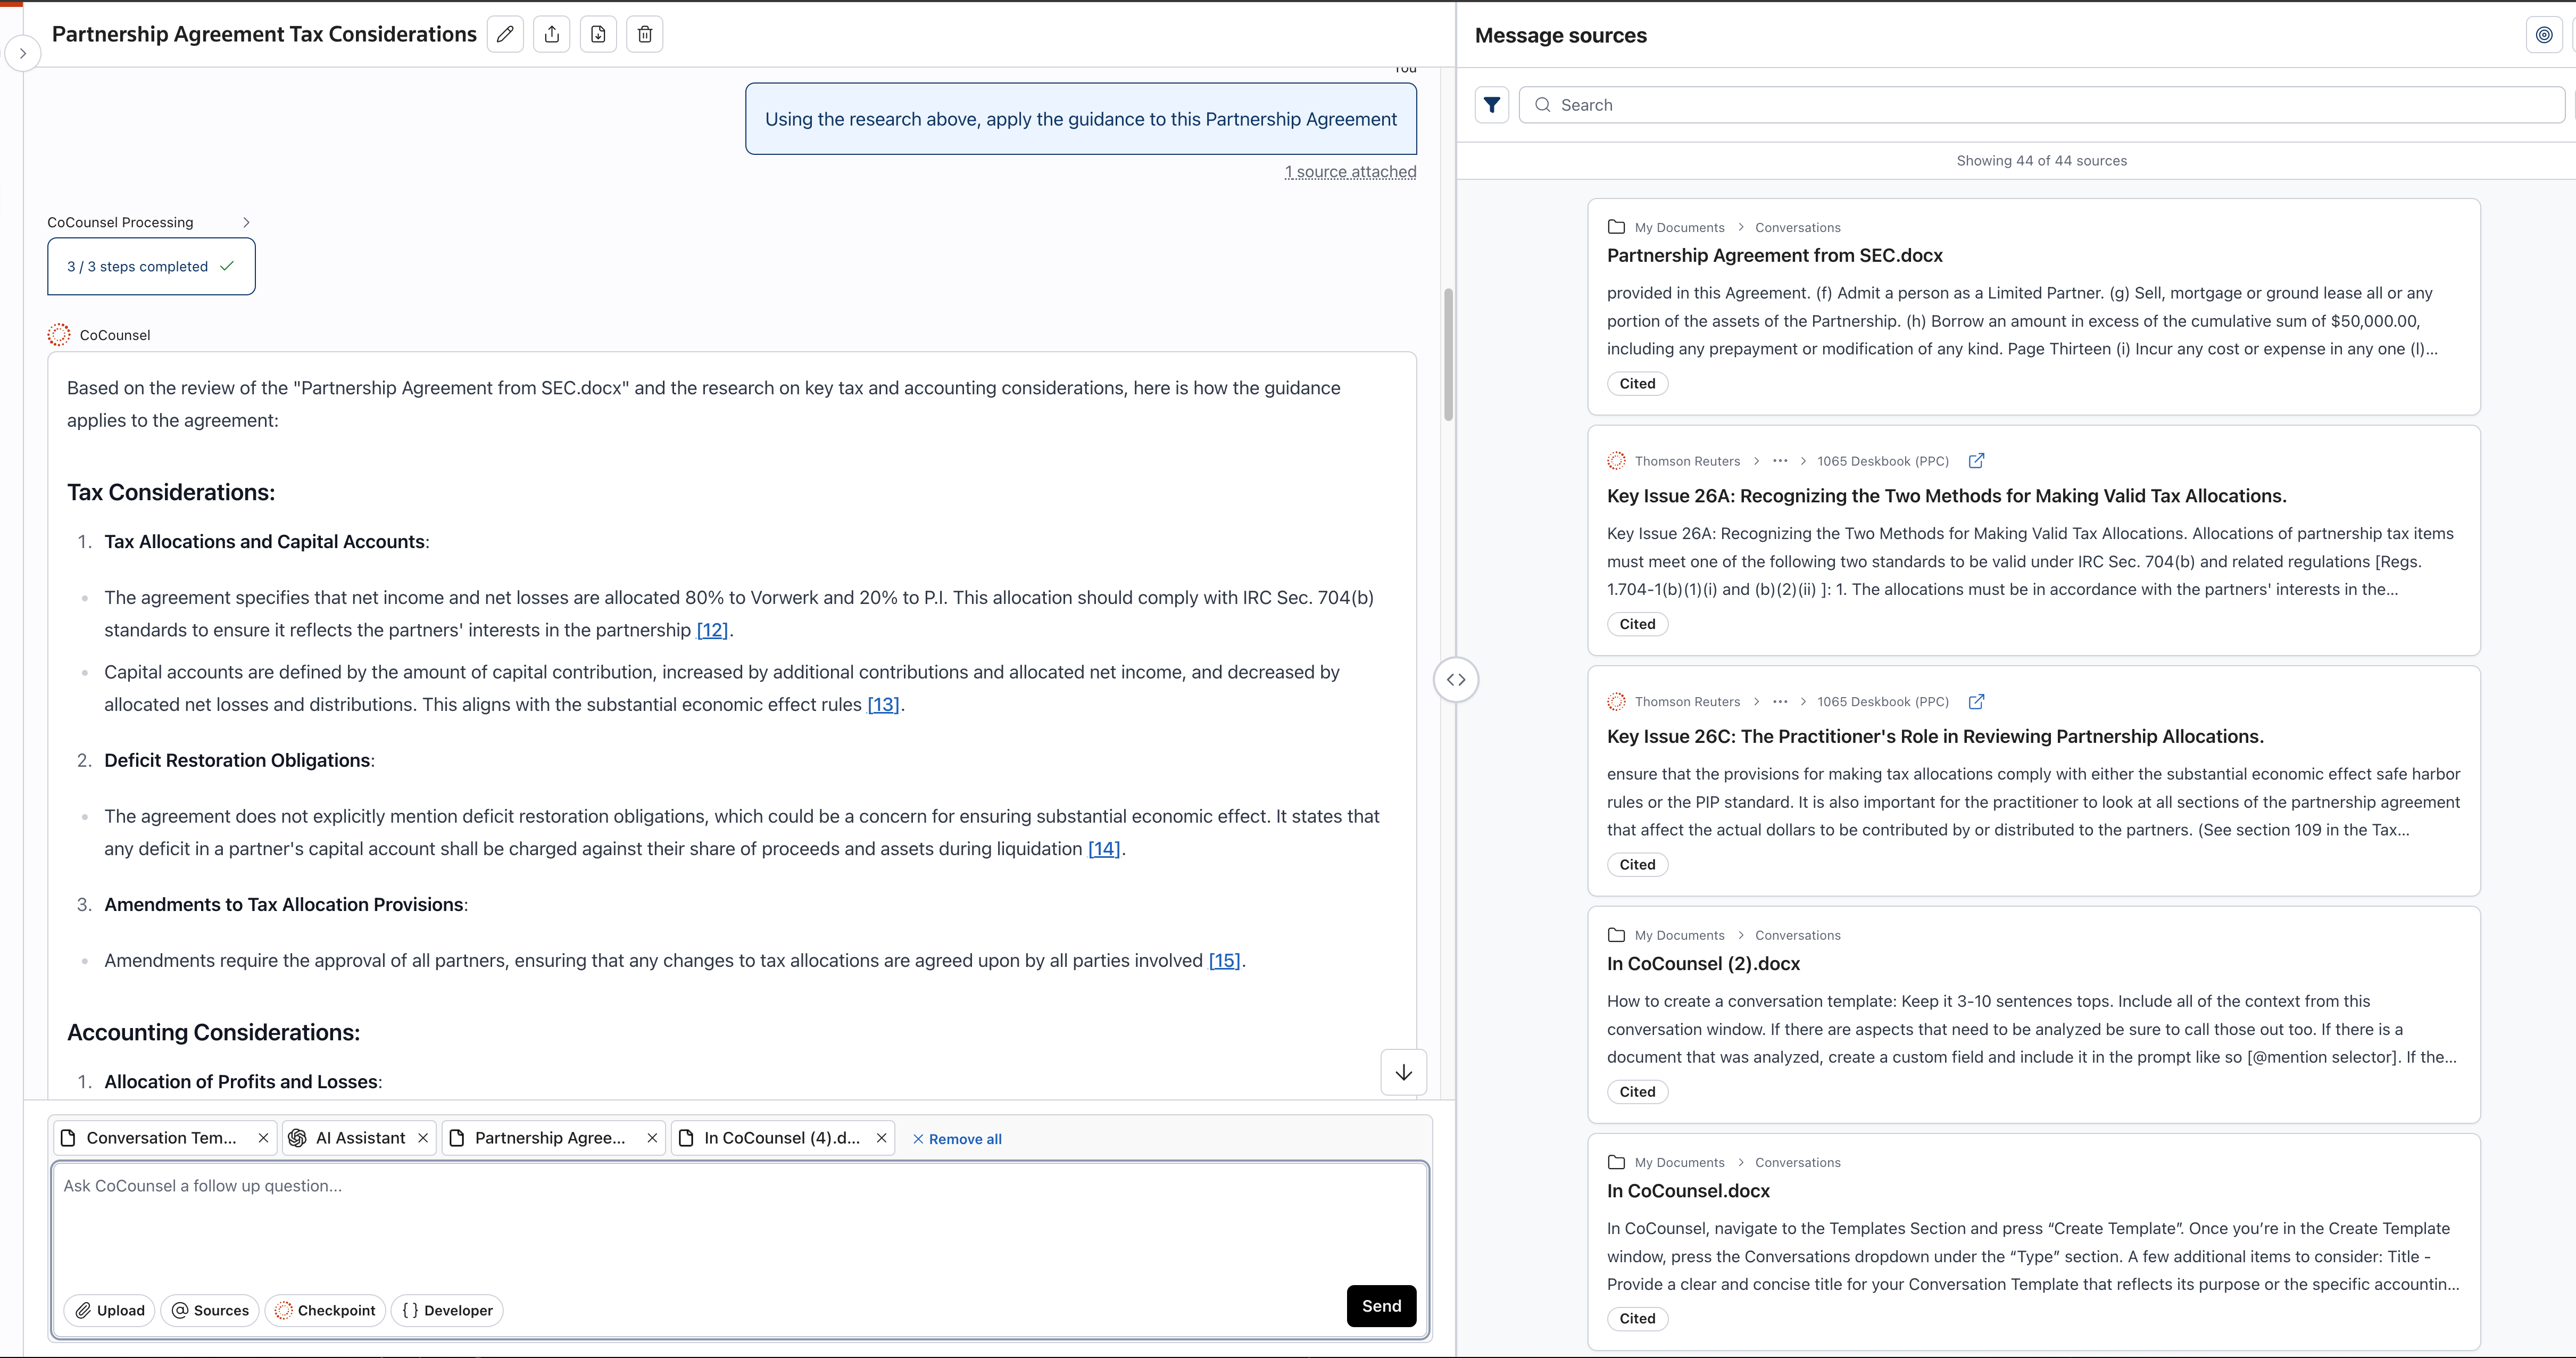Click the Send button
This screenshot has width=2576, height=1358.
pos(1380,1306)
